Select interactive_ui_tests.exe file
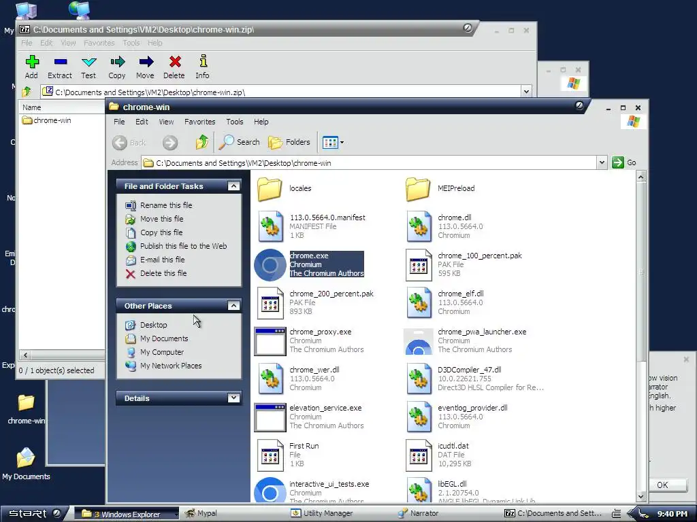697x522 pixels. (312, 491)
